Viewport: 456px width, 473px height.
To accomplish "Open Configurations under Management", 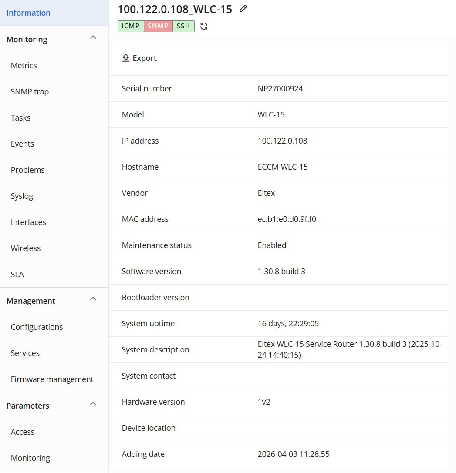I will pyautogui.click(x=37, y=327).
